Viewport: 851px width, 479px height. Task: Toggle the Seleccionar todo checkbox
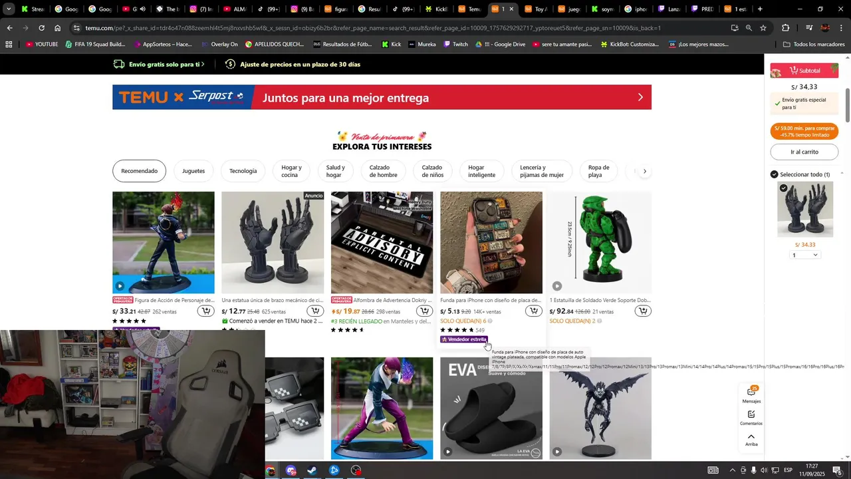tap(774, 174)
